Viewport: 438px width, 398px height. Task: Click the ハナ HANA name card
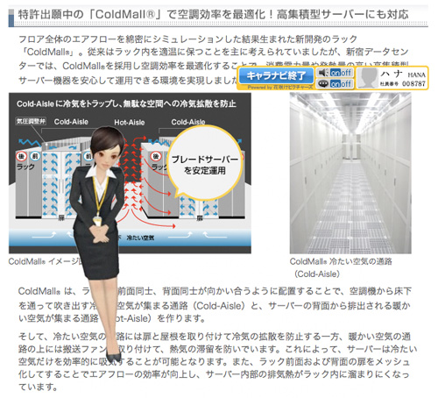tap(392, 78)
